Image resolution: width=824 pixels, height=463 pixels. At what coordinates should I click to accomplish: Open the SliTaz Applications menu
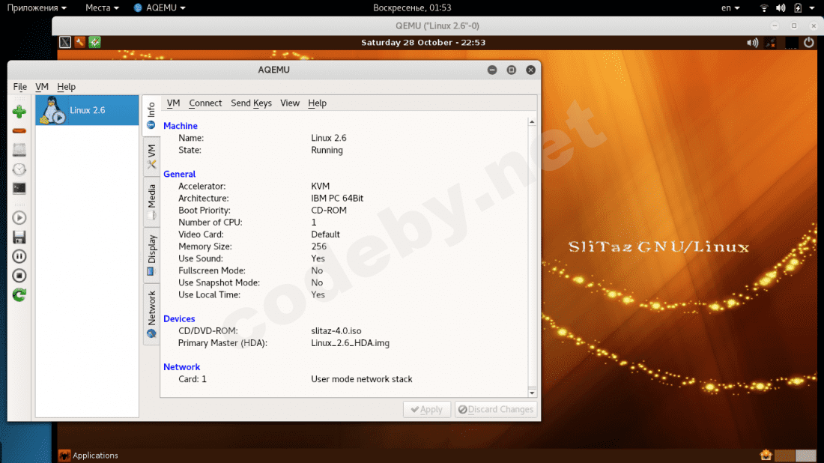[x=88, y=455]
